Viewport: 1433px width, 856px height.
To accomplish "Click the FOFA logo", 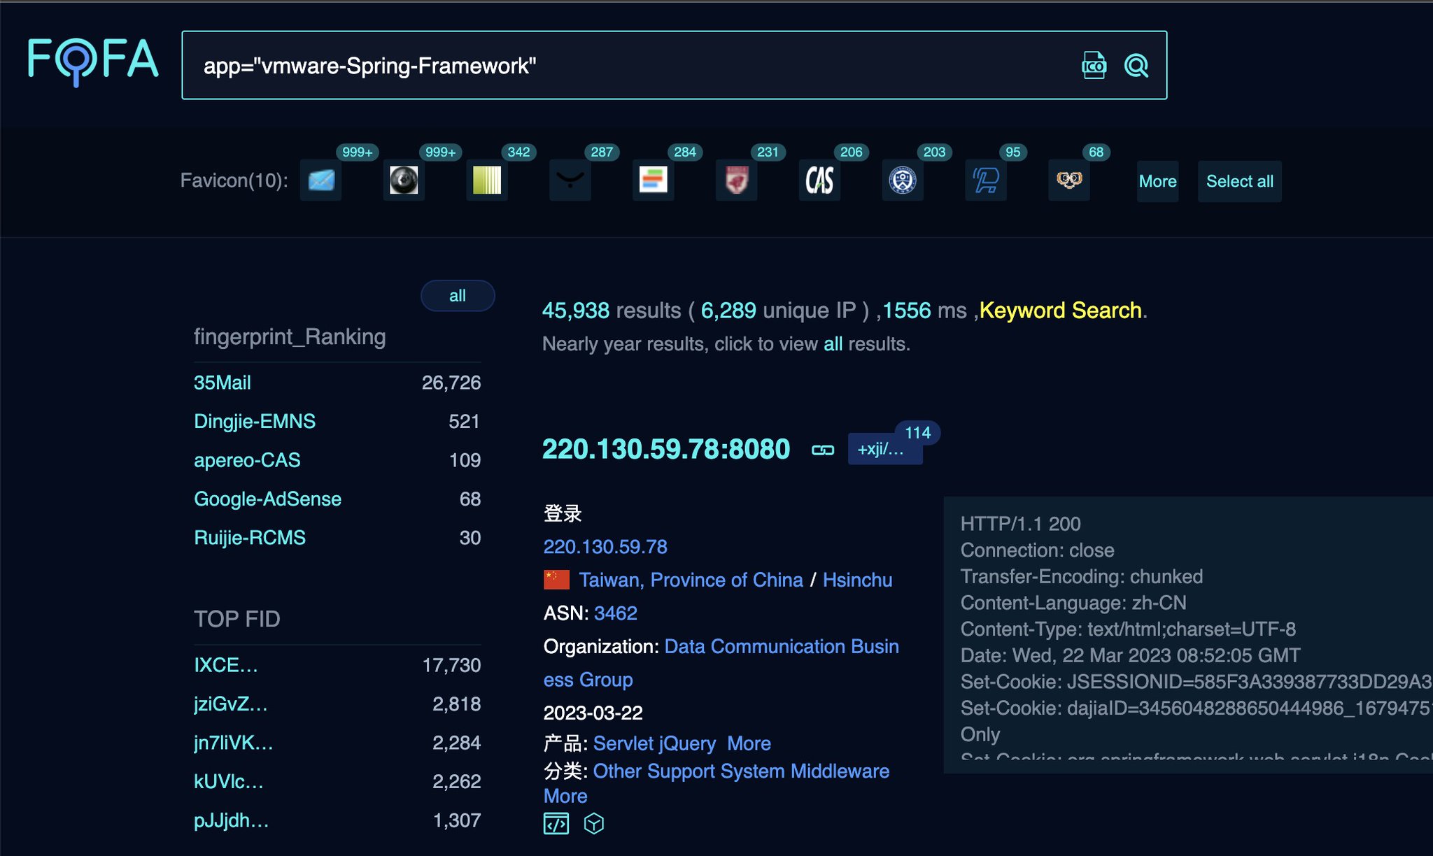I will (93, 62).
